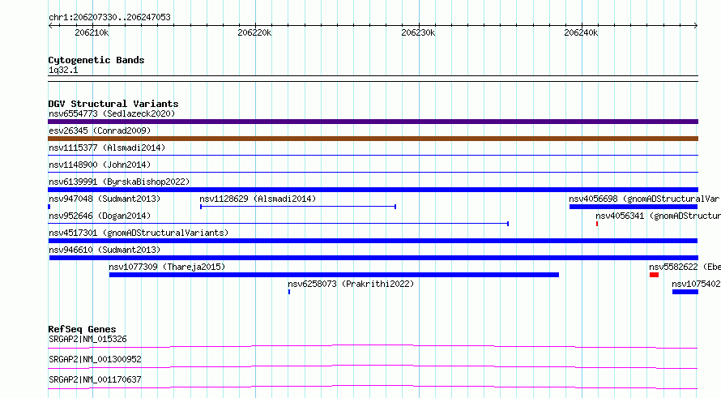
Task: Select the blue nsv6139991 variant bar
Action: [373, 190]
